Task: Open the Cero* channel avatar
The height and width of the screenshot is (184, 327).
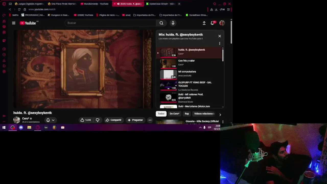Action: [x=17, y=120]
